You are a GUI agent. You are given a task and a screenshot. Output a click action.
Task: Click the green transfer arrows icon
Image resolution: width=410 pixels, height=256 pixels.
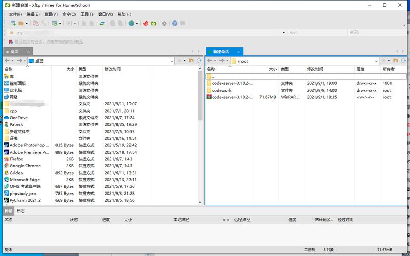tap(102, 24)
